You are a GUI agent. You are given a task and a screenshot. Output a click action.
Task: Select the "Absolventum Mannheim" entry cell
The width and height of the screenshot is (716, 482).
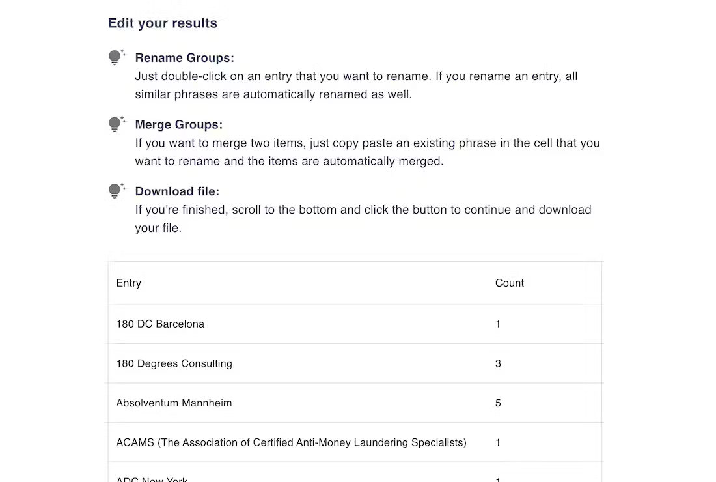[x=174, y=403]
